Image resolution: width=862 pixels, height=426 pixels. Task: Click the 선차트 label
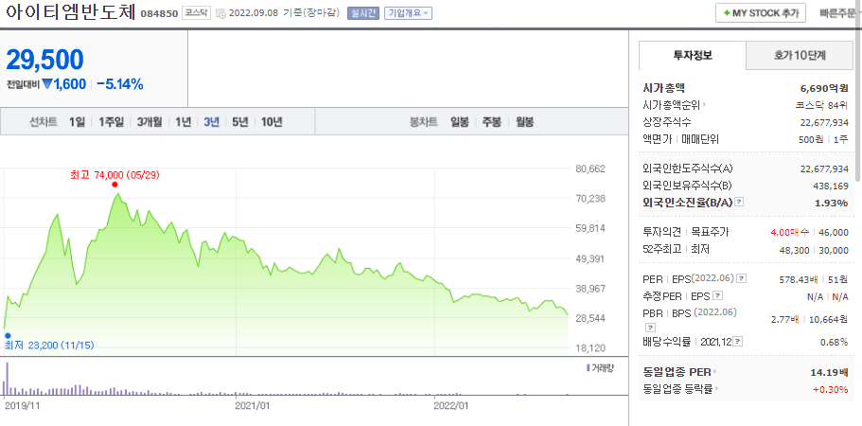point(43,122)
